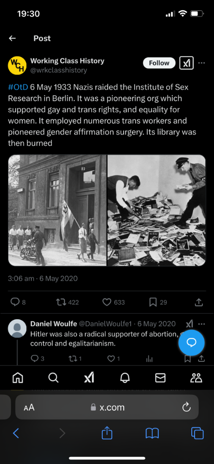Image resolution: width=214 pixels, height=464 pixels.
Task: Open the Search tab
Action: 53,378
